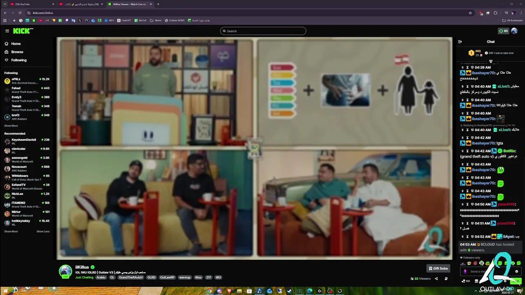Switch to the YouTube browser tab
525x295 pixels.
(32, 4)
